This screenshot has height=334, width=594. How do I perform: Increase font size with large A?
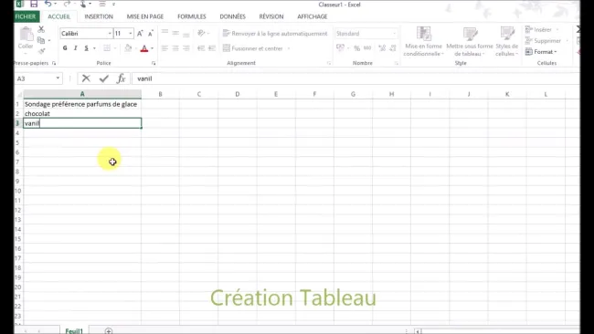point(140,34)
